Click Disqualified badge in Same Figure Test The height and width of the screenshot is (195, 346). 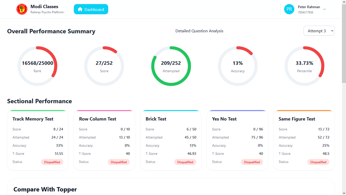coord(318,162)
